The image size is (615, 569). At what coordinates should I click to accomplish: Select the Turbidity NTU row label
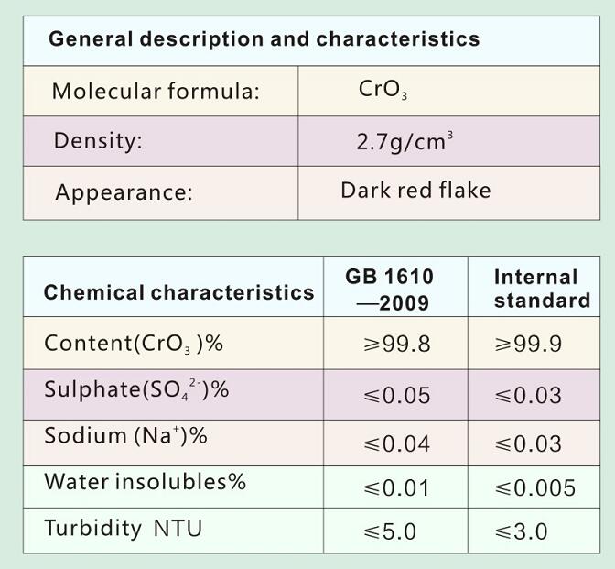[x=123, y=529]
